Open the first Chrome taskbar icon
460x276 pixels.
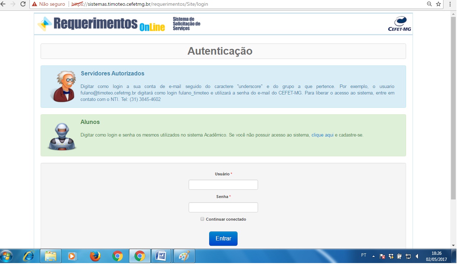pyautogui.click(x=118, y=256)
